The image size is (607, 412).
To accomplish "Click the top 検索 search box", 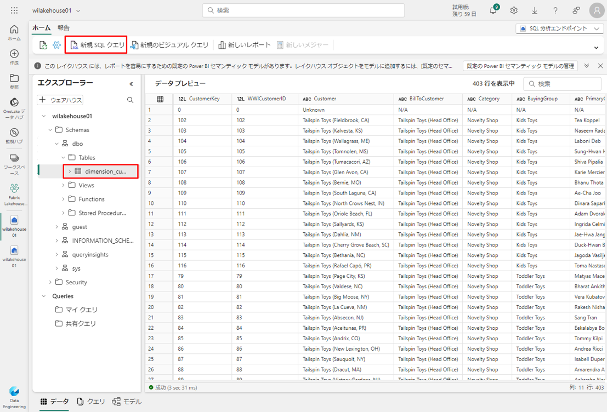I will coord(303,10).
